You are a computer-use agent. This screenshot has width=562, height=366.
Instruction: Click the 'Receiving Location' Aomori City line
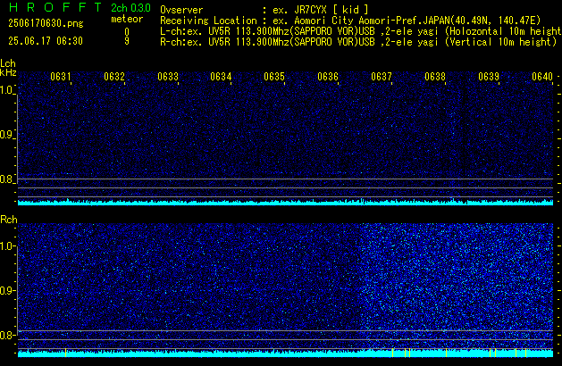point(350,21)
